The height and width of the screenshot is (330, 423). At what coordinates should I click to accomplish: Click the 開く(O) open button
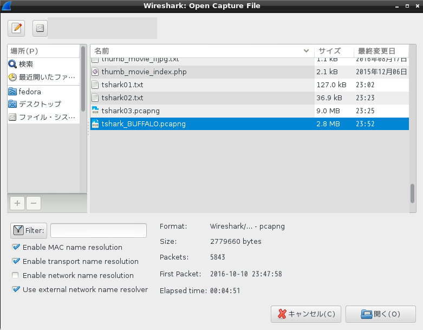click(x=381, y=314)
